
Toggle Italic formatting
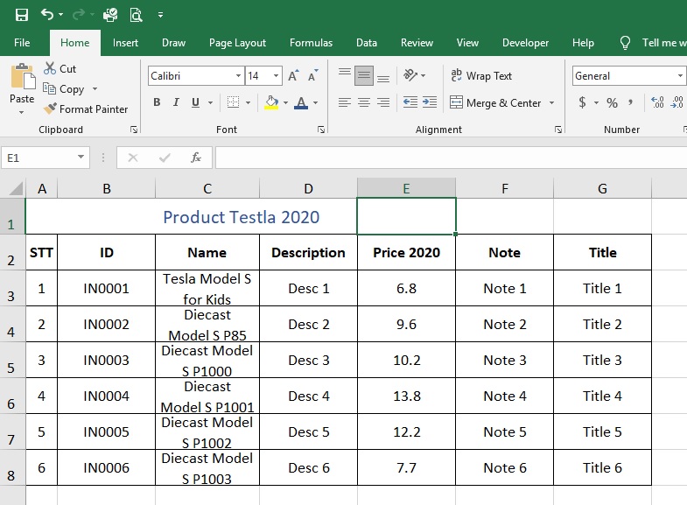[176, 102]
